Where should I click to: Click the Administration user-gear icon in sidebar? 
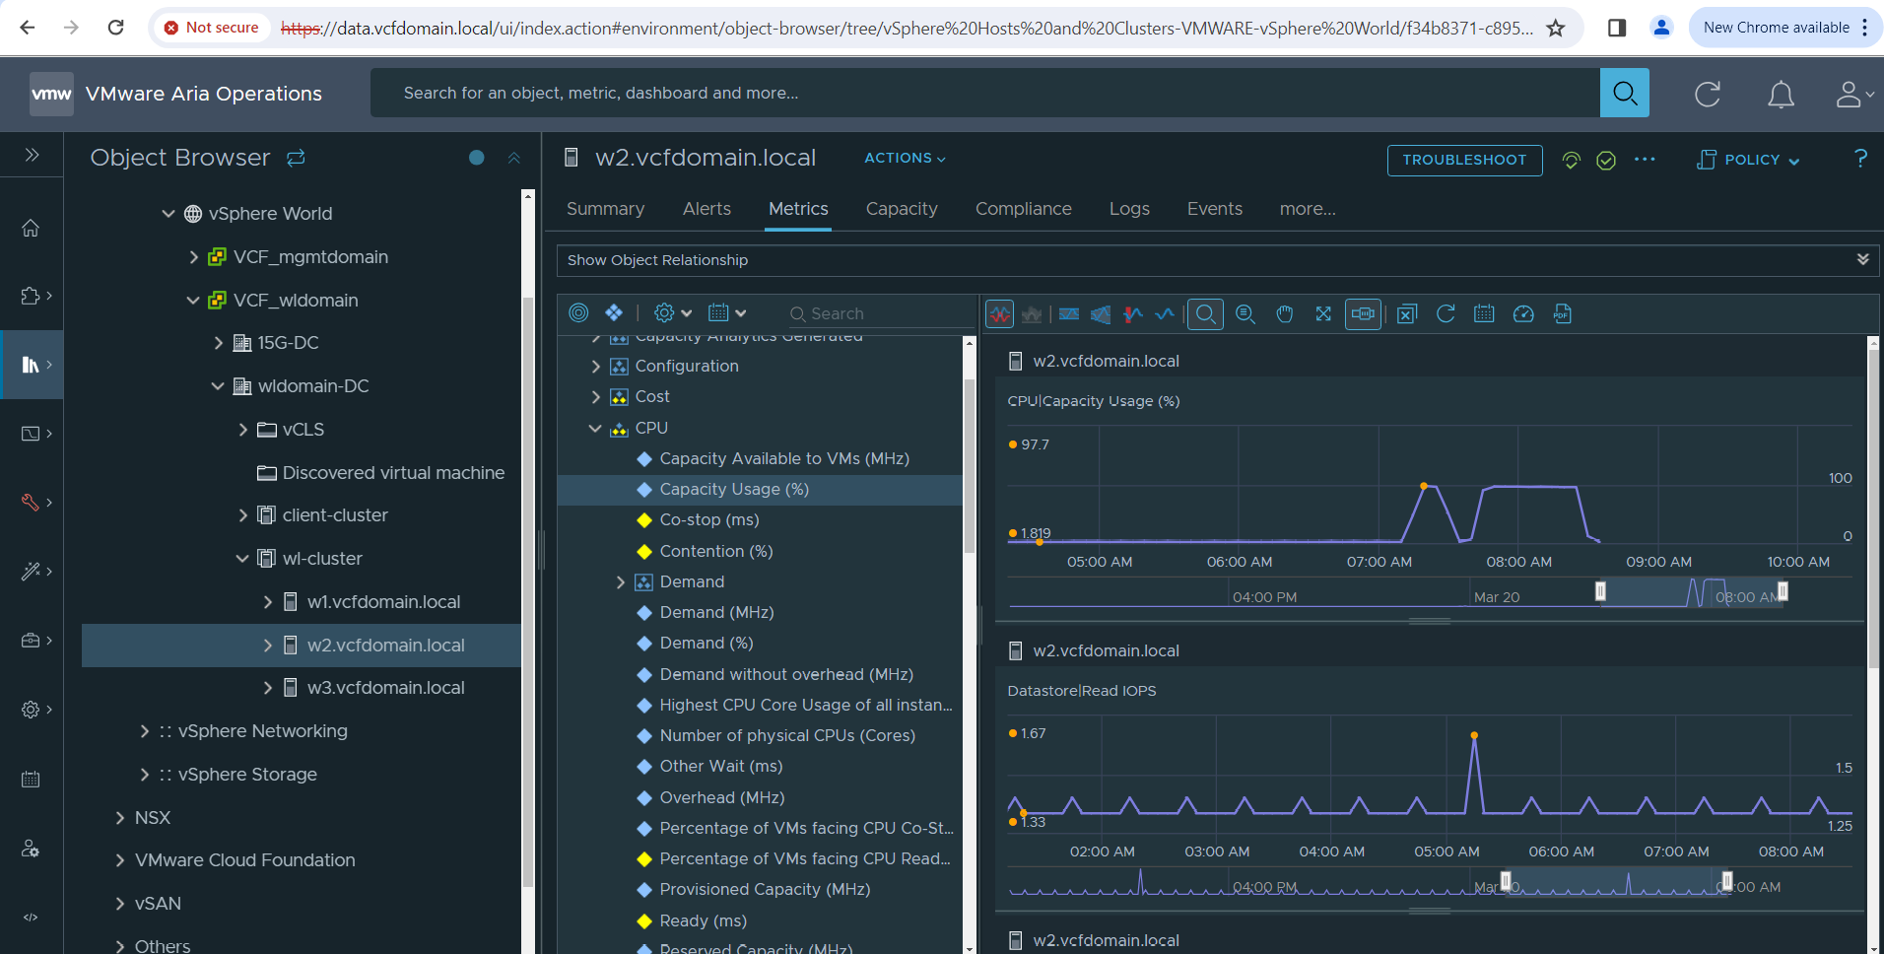click(31, 849)
